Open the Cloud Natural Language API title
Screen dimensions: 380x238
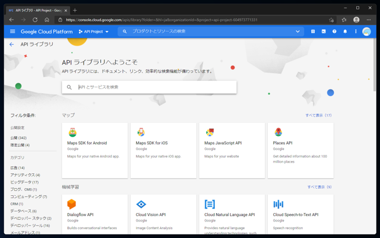point(230,215)
